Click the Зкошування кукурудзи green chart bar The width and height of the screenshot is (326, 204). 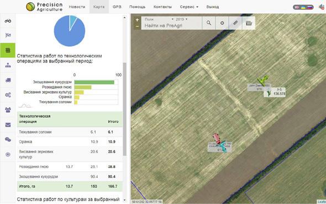(94, 82)
